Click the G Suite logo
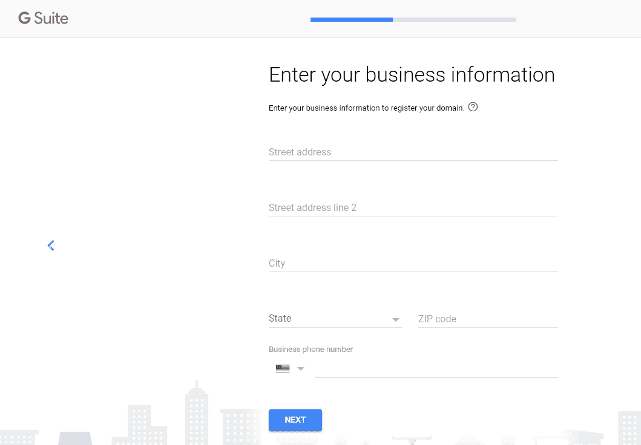The width and height of the screenshot is (641, 445). point(44,18)
